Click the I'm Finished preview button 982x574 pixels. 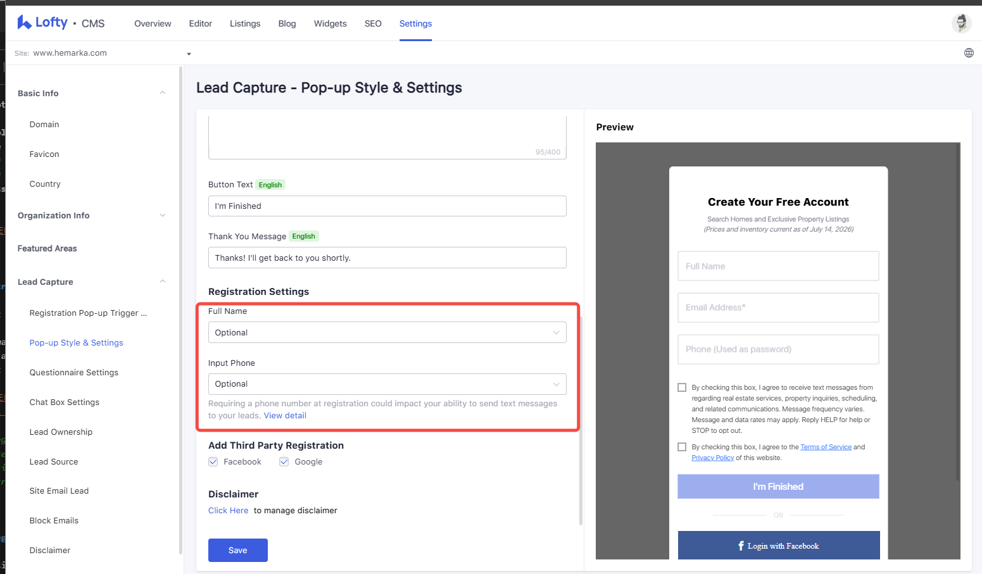778,487
